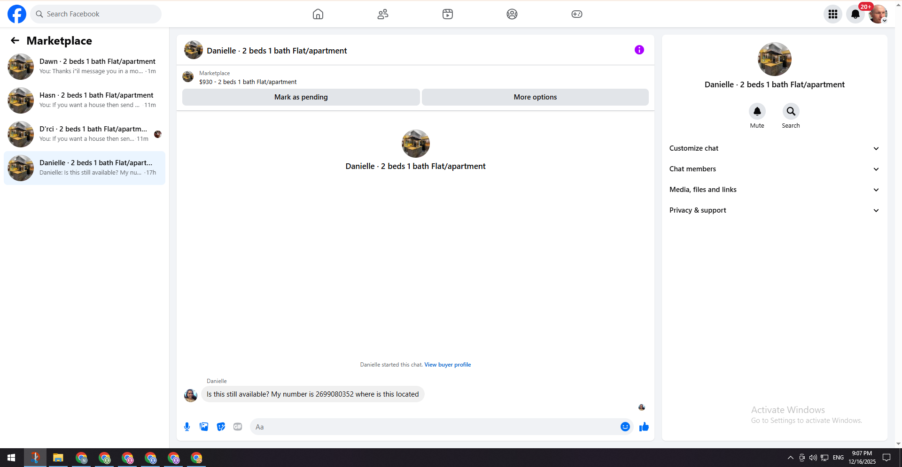The height and width of the screenshot is (467, 902).
Task: Expand the Chat members section
Action: (774, 169)
